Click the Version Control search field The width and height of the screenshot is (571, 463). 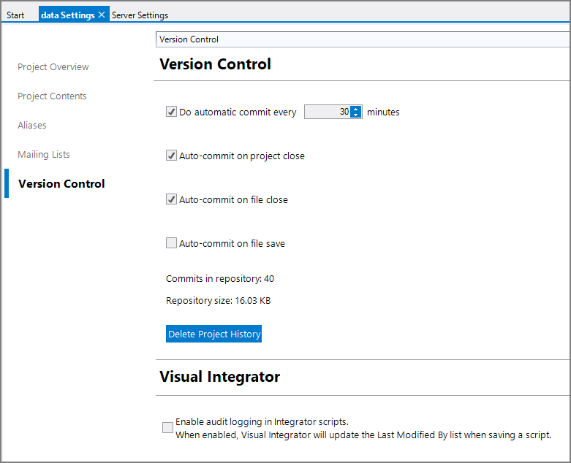click(363, 39)
